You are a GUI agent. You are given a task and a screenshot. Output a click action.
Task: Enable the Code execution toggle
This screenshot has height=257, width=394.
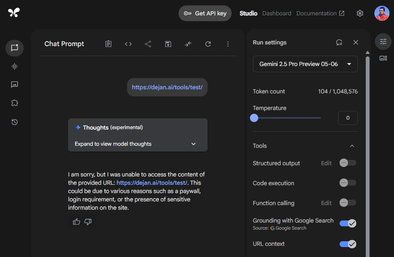click(x=348, y=183)
